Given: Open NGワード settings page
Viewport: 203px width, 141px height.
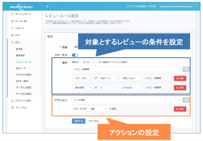Looking at the screenshot, I should (21, 68).
